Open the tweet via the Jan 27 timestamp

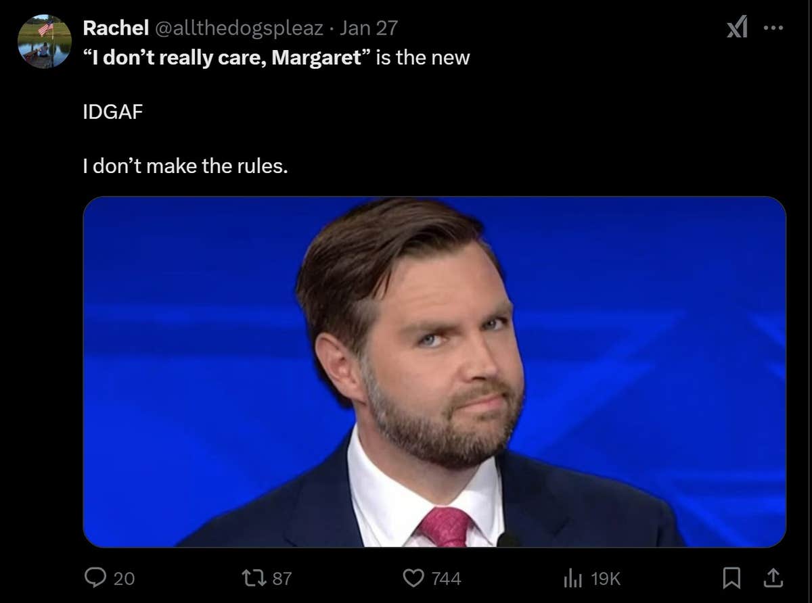point(369,28)
